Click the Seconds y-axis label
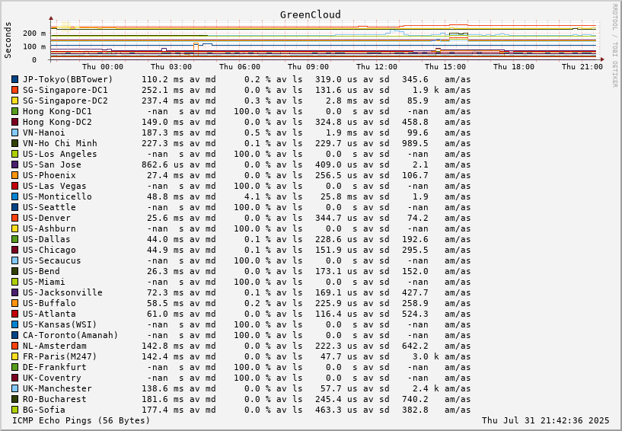The width and height of the screenshot is (622, 431). pos(8,40)
